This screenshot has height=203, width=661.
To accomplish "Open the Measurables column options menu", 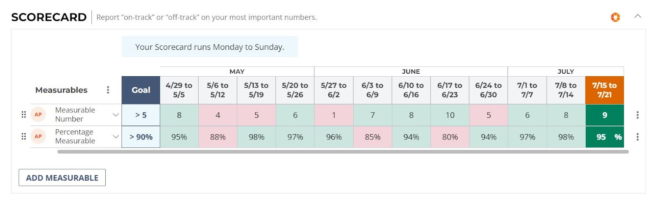I will click(108, 90).
